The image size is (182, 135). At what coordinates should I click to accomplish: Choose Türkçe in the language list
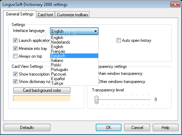click(x=74, y=83)
